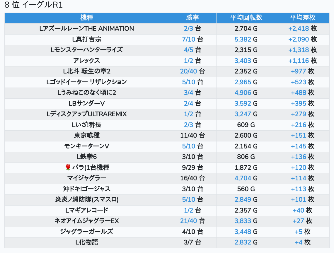Click the 機種 column header
Image resolution: width=334 pixels, height=253 pixels.
[87, 18]
